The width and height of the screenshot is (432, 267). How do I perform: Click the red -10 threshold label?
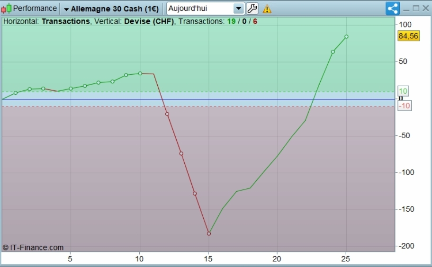(405, 106)
